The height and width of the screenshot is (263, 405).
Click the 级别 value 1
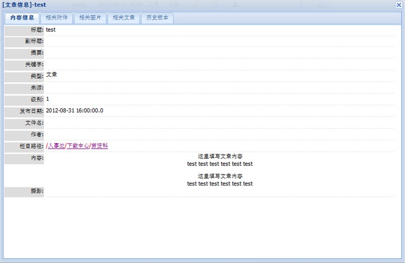point(48,99)
